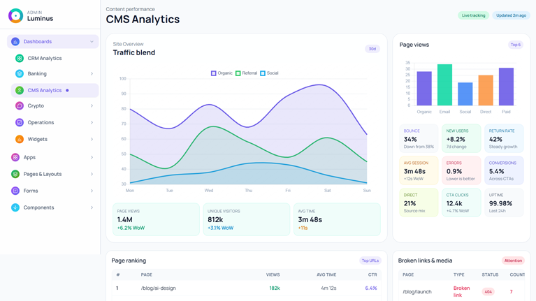Open the Apps icon in sidebar

pyautogui.click(x=15, y=158)
